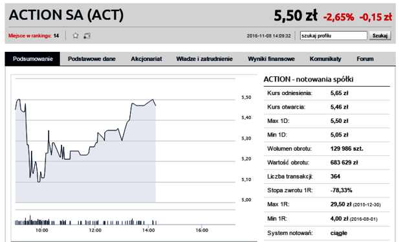Click the 10:00 time axis label
Image resolution: width=414 pixels, height=242 pixels.
(41, 230)
